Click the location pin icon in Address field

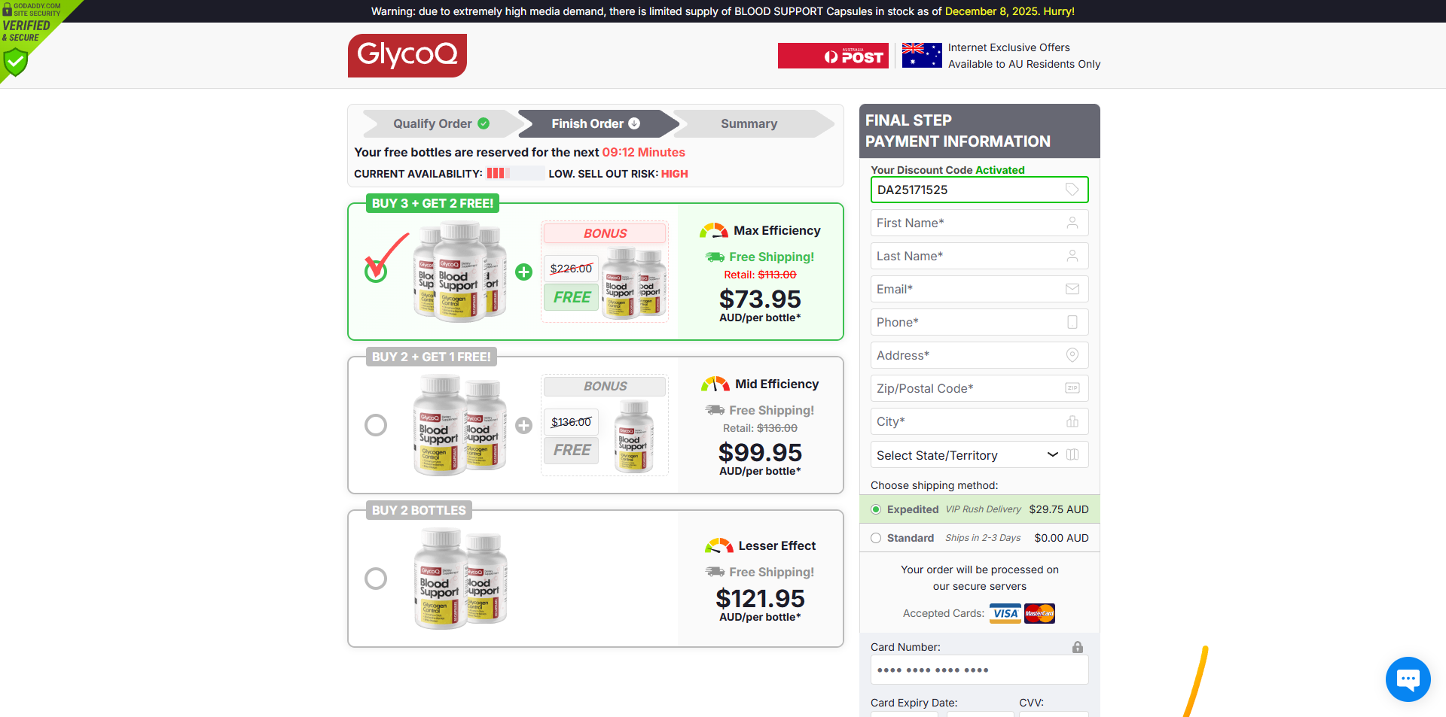[1072, 355]
